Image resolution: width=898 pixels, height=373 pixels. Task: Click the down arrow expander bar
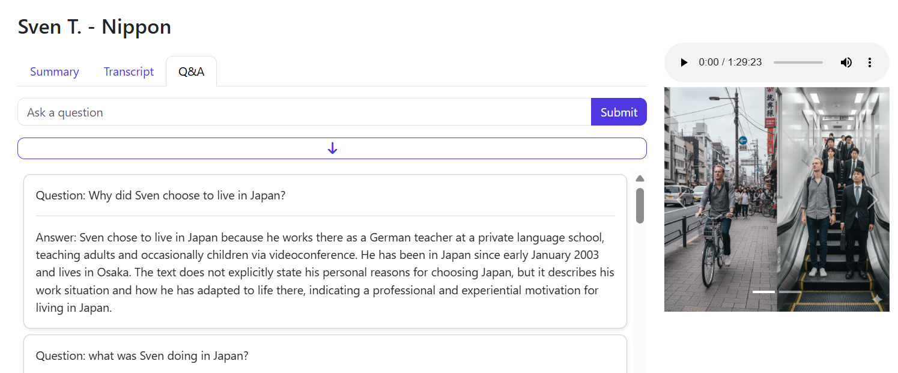coord(332,148)
